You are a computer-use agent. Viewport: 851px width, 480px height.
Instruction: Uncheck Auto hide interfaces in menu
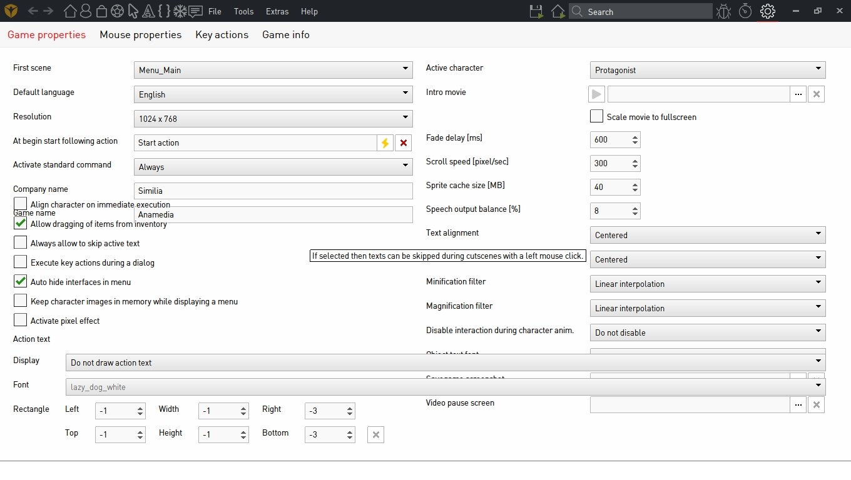[20, 281]
